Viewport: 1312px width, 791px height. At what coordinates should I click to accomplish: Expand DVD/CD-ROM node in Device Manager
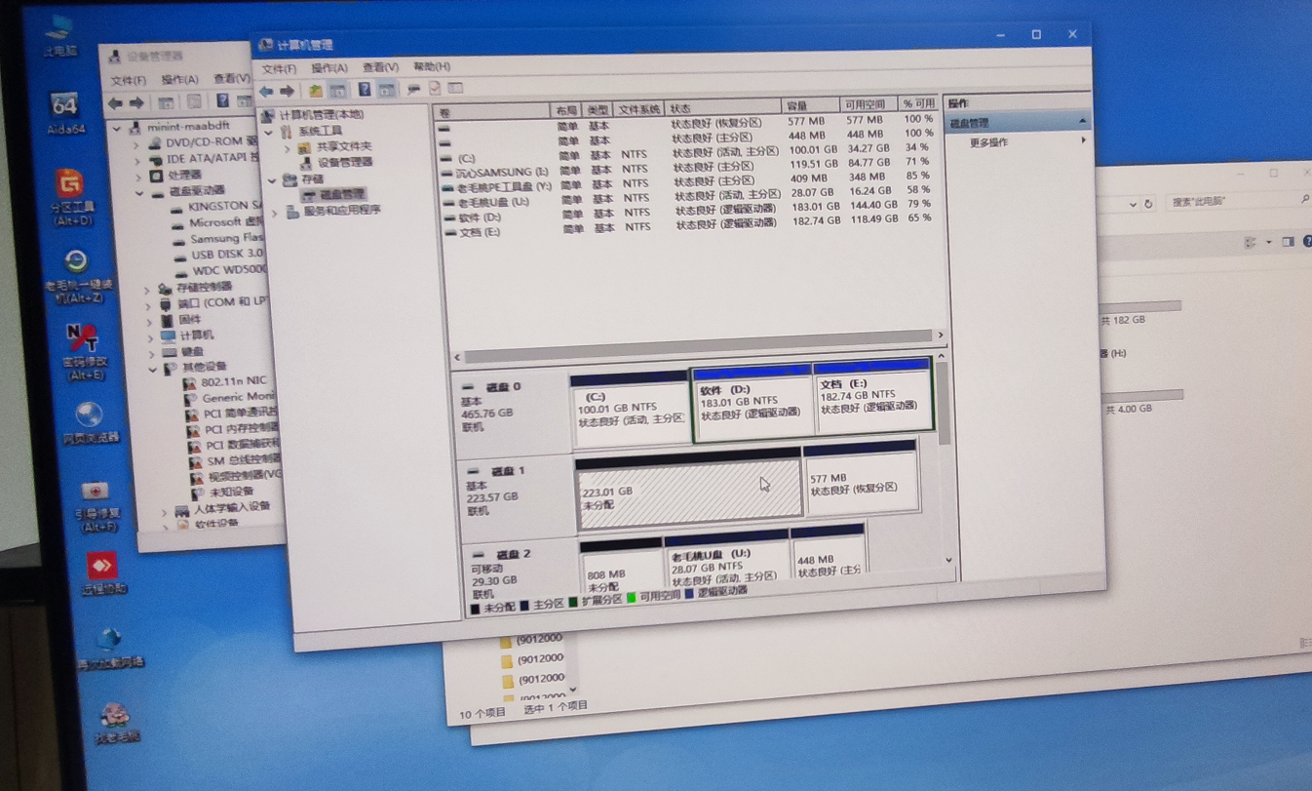136,143
